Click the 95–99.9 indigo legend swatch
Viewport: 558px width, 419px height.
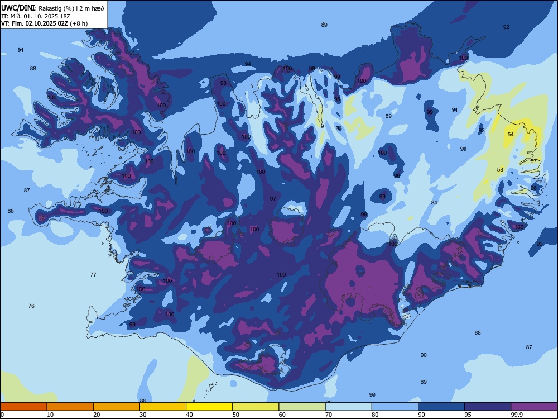point(488,407)
